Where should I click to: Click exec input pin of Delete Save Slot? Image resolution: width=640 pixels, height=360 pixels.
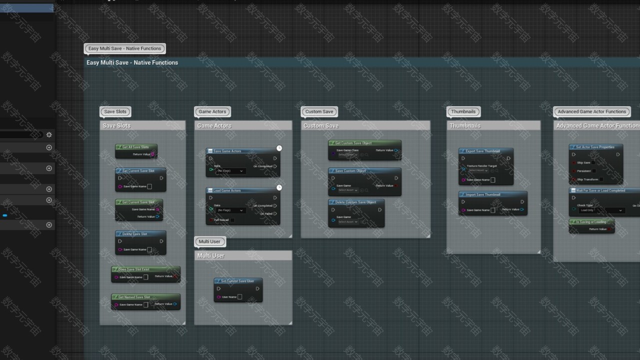pos(120,240)
